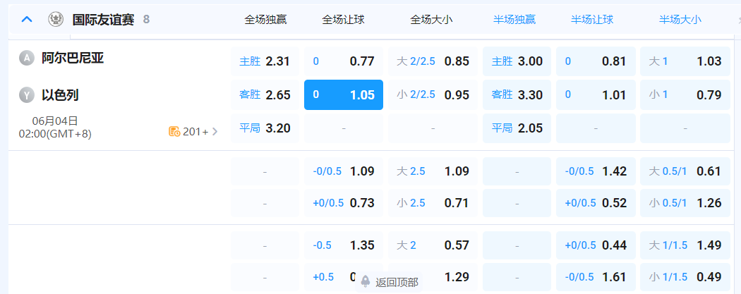
Task: Pick half-time -0/0.5 at 1.42
Action: [596, 171]
